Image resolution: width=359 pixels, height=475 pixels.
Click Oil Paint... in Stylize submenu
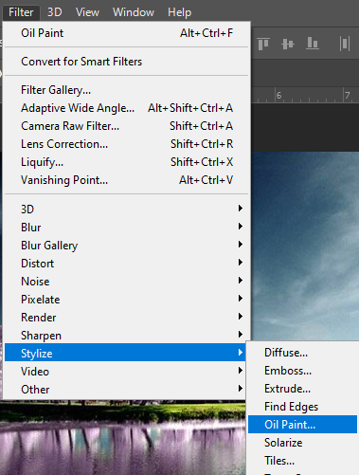coord(302,425)
